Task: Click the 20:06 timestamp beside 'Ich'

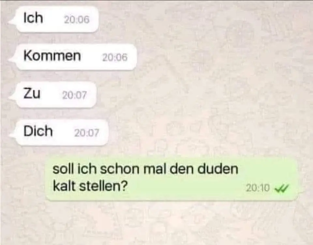Action: pyautogui.click(x=77, y=20)
